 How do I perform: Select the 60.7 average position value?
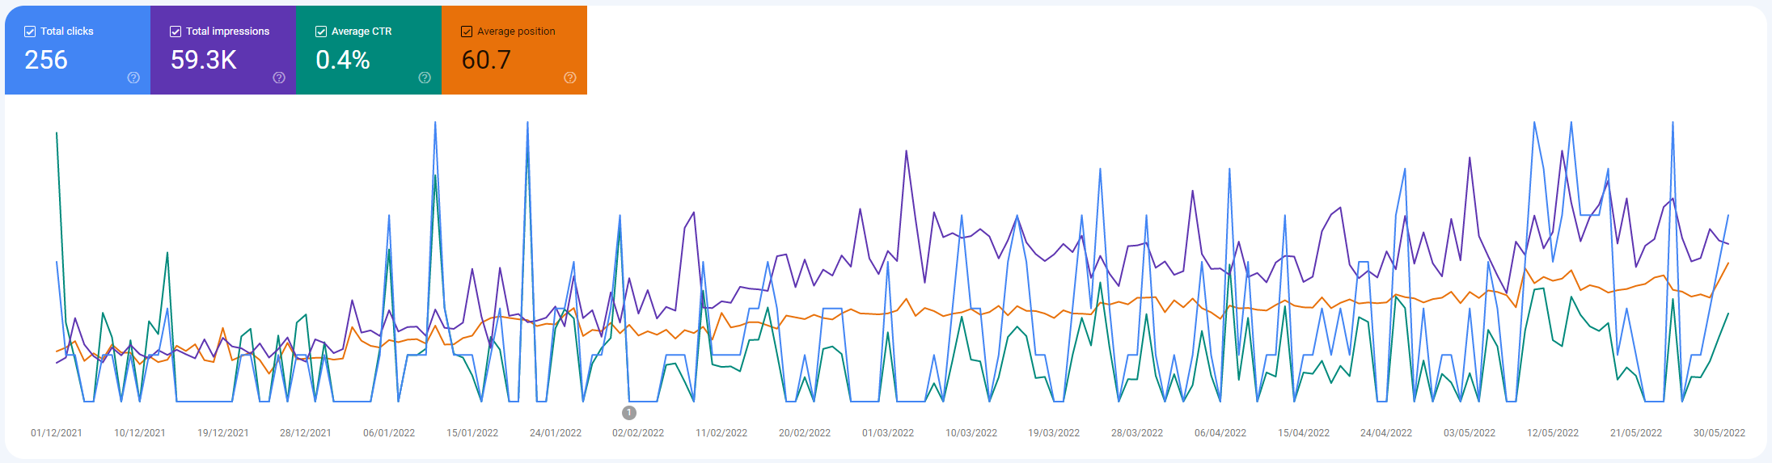click(486, 60)
